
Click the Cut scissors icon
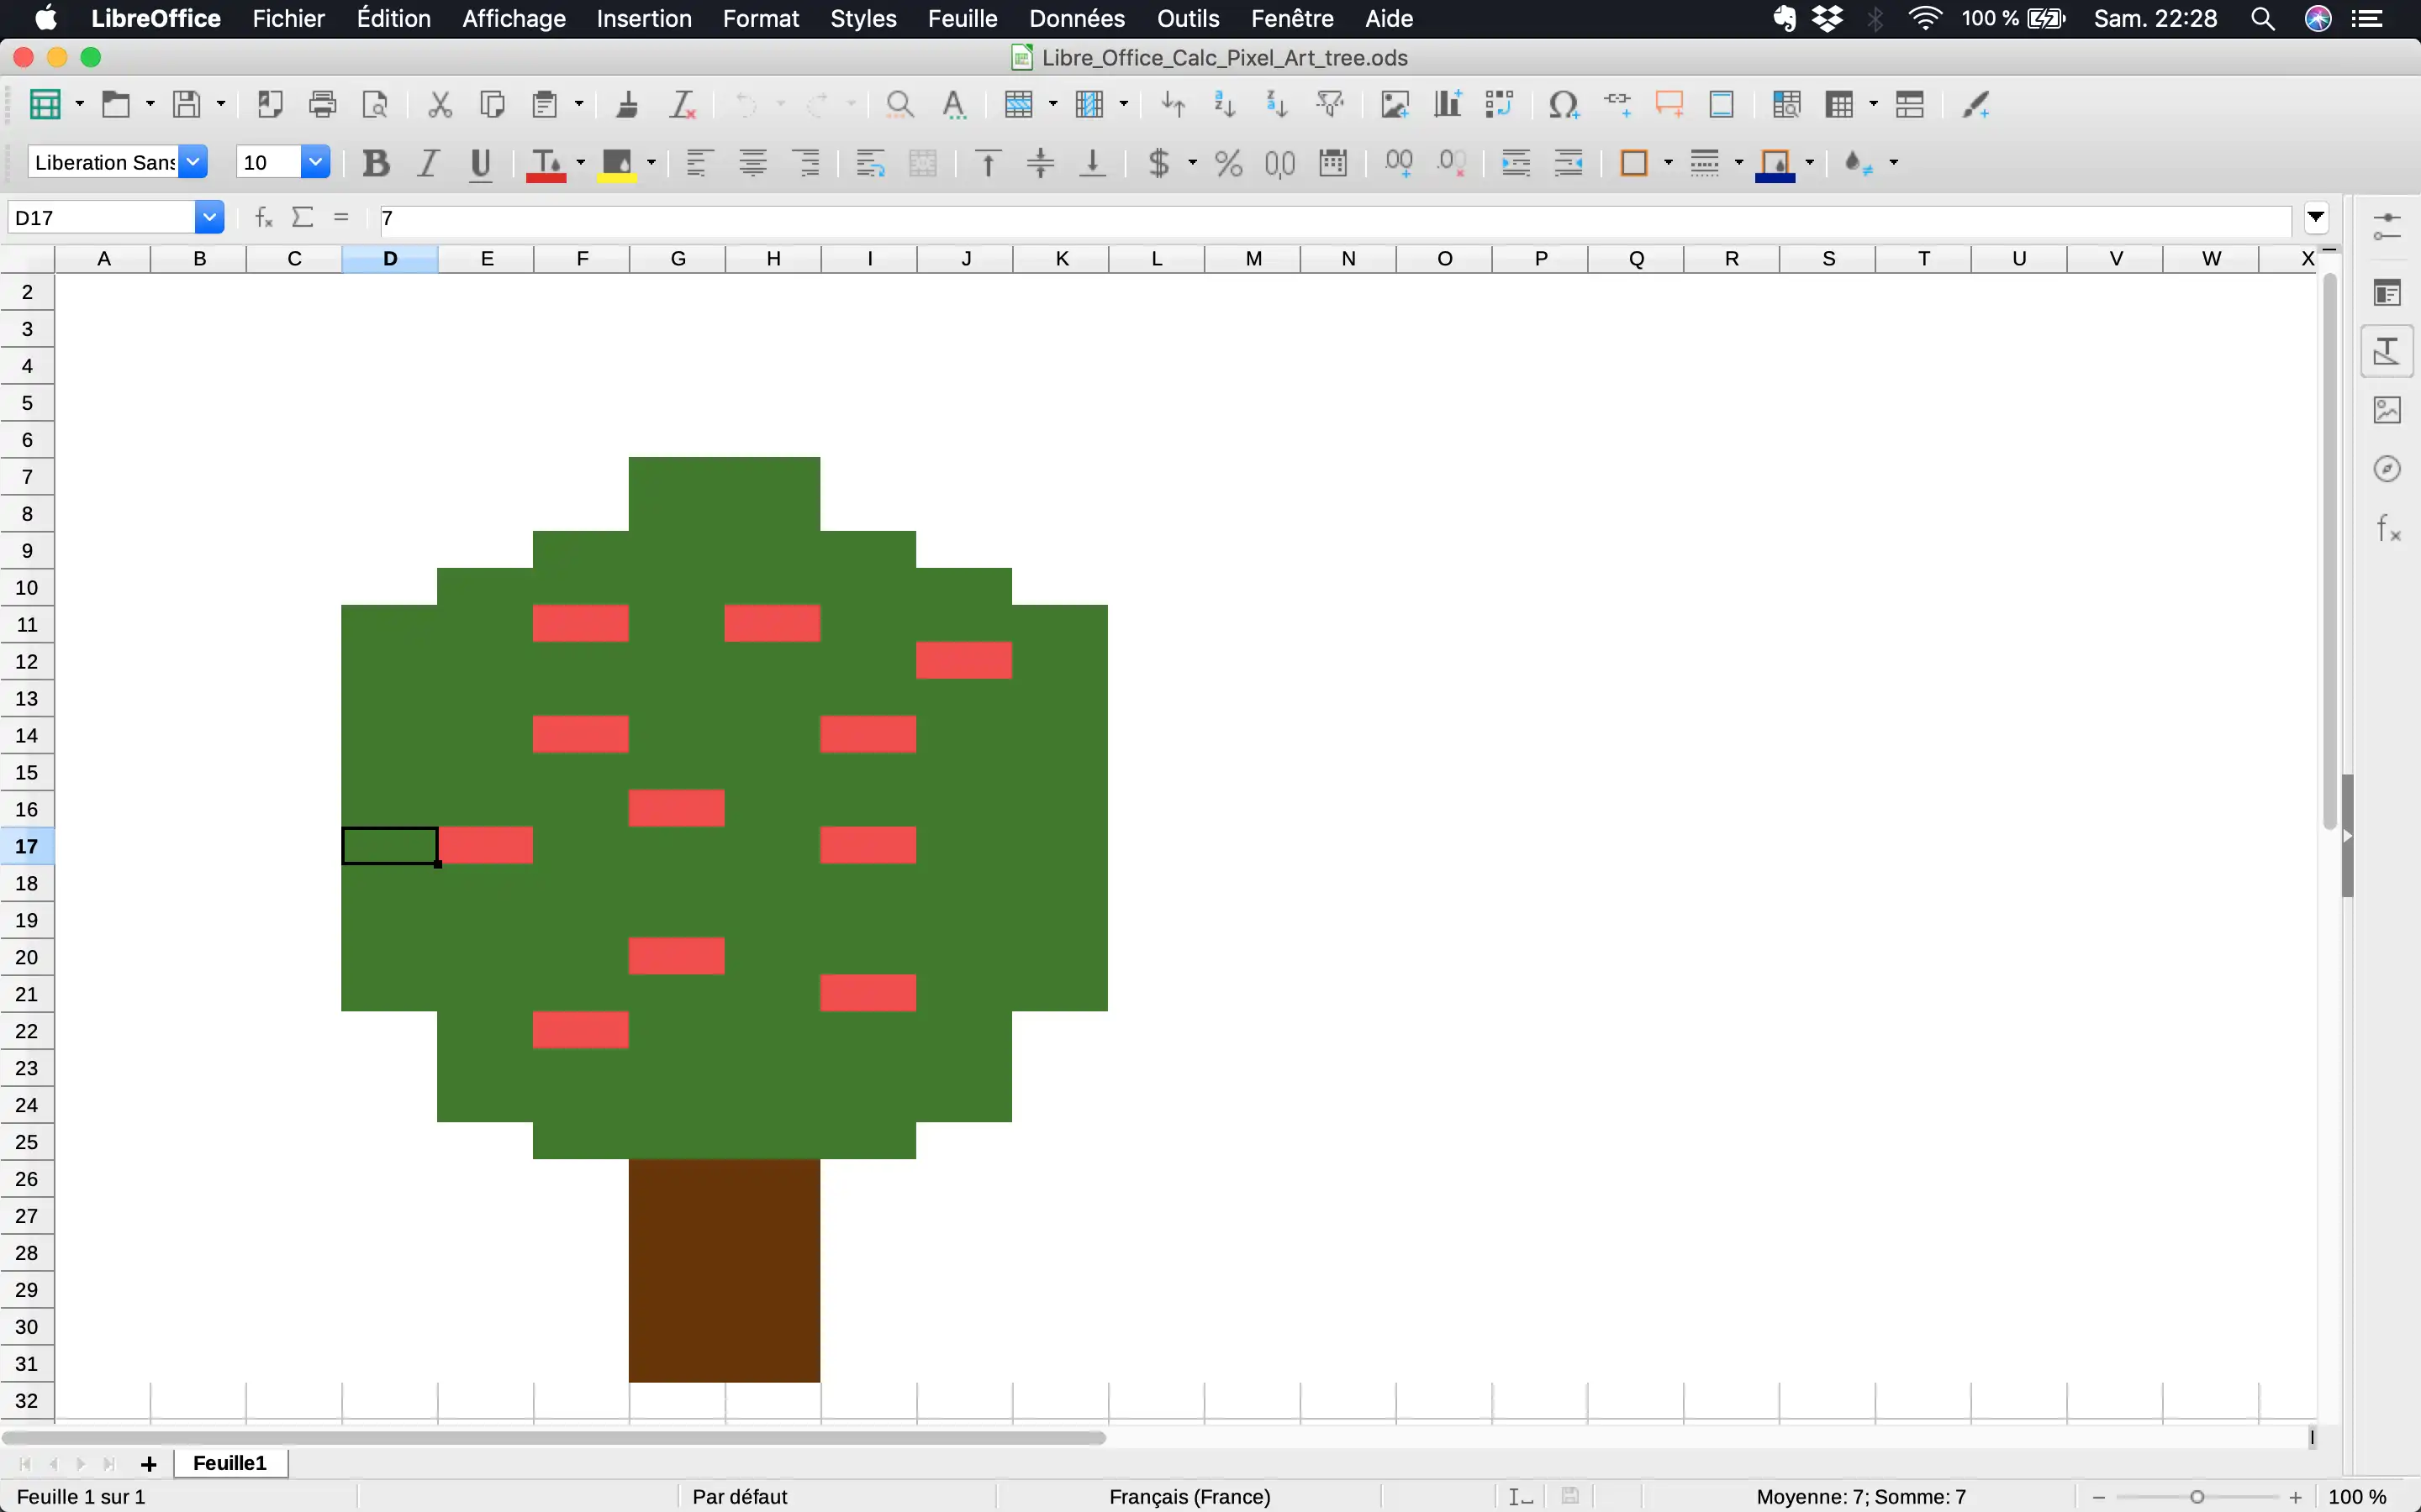point(439,104)
